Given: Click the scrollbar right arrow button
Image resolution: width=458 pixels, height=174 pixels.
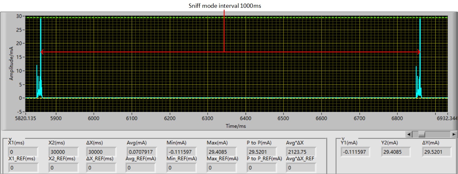Looking at the screenshot, I should pos(454,134).
